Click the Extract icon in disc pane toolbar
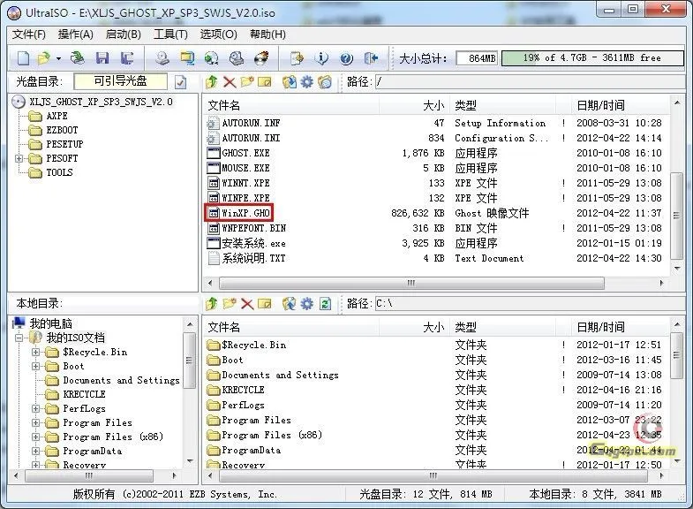Image resolution: width=693 pixels, height=509 pixels. coord(290,82)
